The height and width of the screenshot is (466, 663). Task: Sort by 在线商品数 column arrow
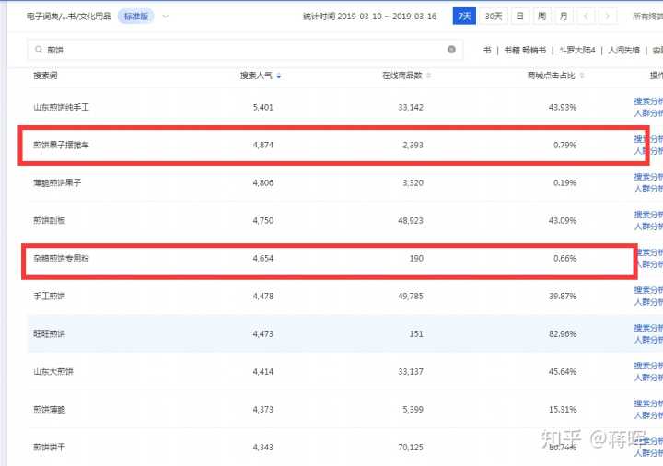point(428,76)
